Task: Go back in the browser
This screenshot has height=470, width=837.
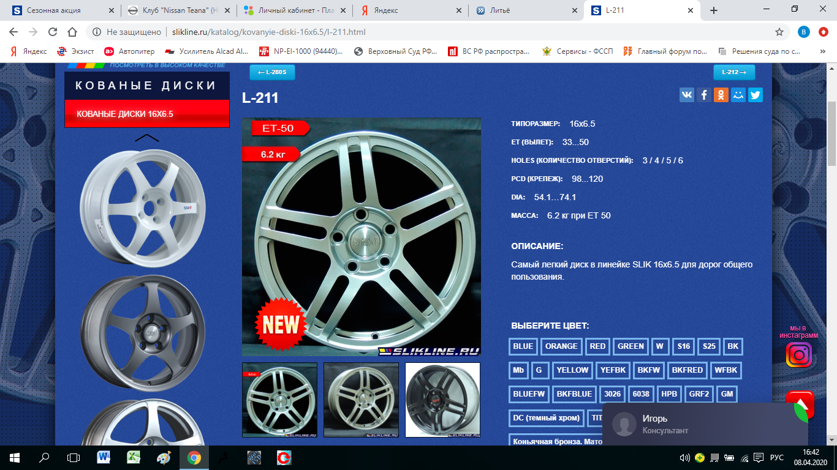Action: (x=13, y=32)
